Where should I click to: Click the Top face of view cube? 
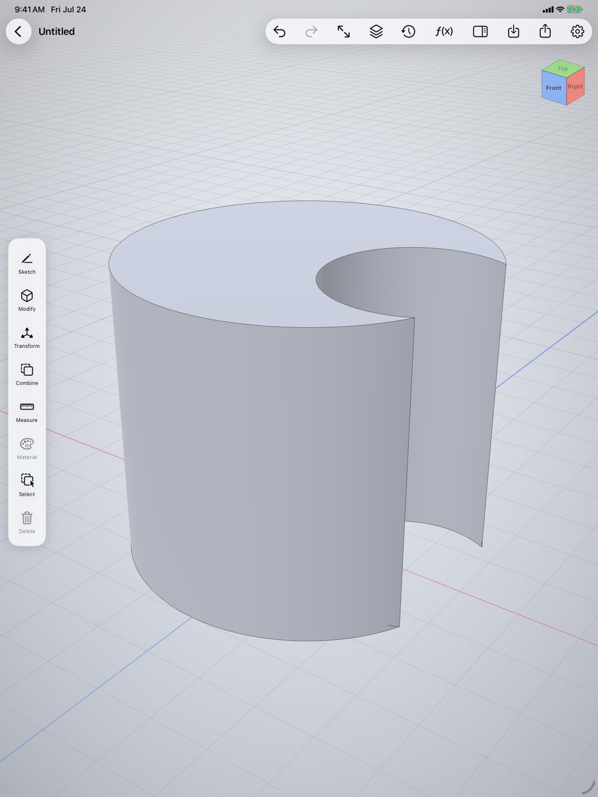click(563, 68)
